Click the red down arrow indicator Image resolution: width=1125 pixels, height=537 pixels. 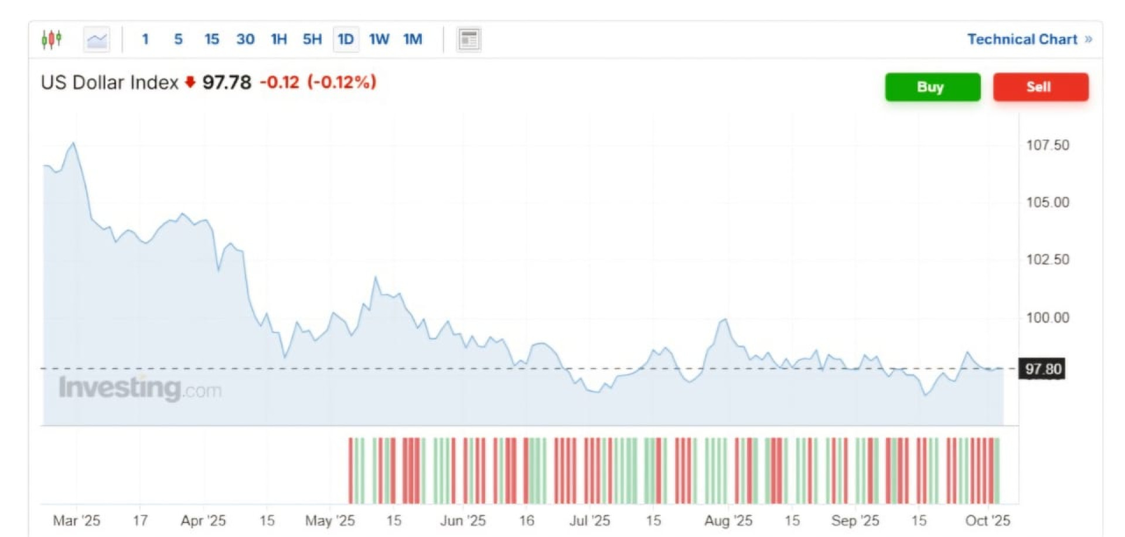tap(190, 82)
